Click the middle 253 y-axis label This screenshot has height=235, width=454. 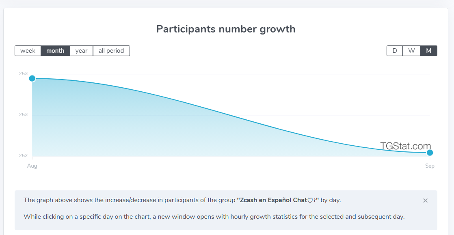[23, 114]
